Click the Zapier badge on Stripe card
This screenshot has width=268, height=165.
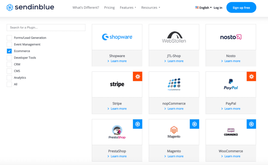[138, 76]
